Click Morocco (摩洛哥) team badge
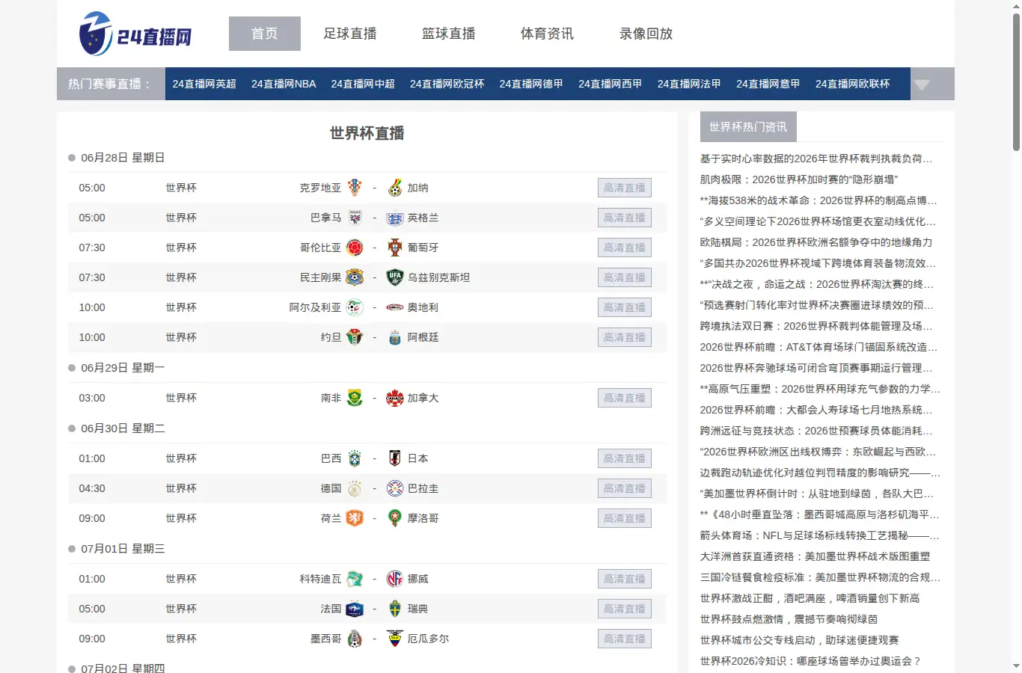This screenshot has width=1022, height=673. pyautogui.click(x=395, y=518)
